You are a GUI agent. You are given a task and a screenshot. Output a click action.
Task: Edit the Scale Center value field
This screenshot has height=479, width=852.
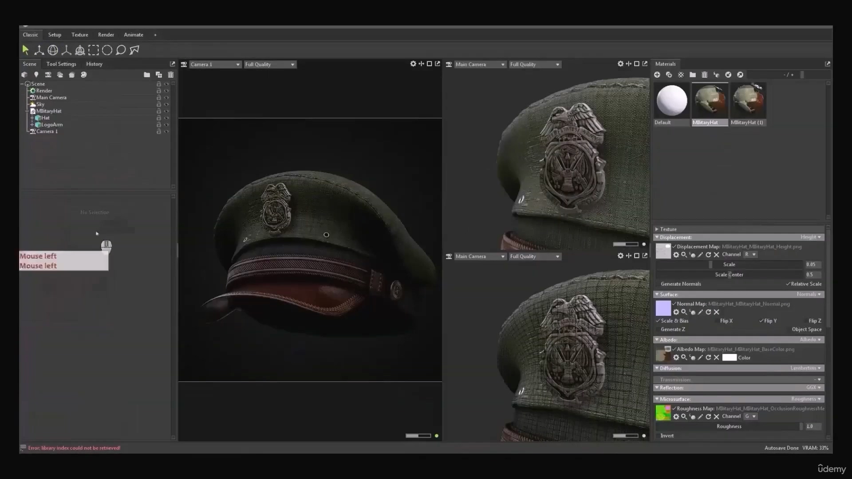pos(813,275)
